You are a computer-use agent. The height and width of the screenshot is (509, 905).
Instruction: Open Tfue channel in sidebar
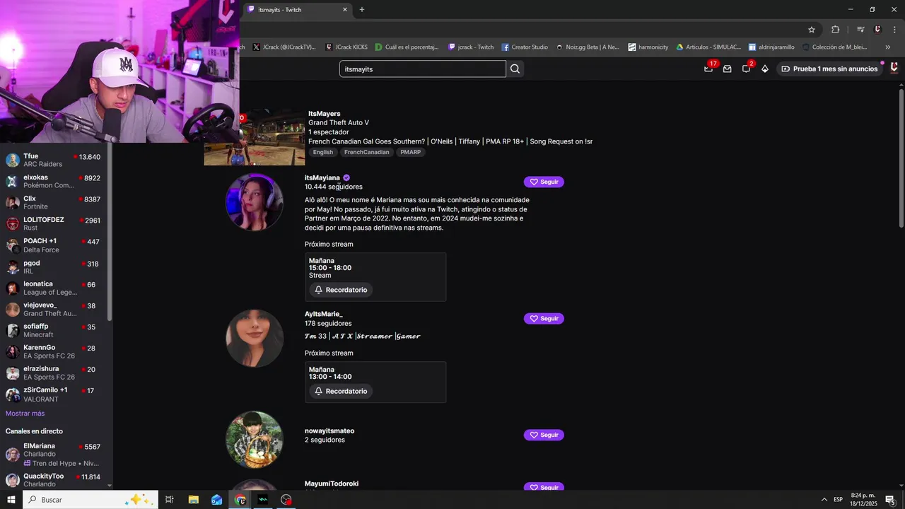(x=54, y=160)
